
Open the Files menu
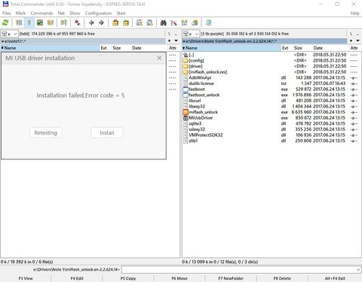(x=7, y=14)
